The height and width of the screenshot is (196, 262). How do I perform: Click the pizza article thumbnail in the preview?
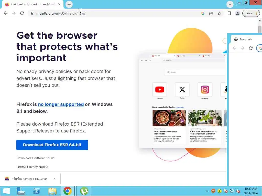[x=169, y=118]
